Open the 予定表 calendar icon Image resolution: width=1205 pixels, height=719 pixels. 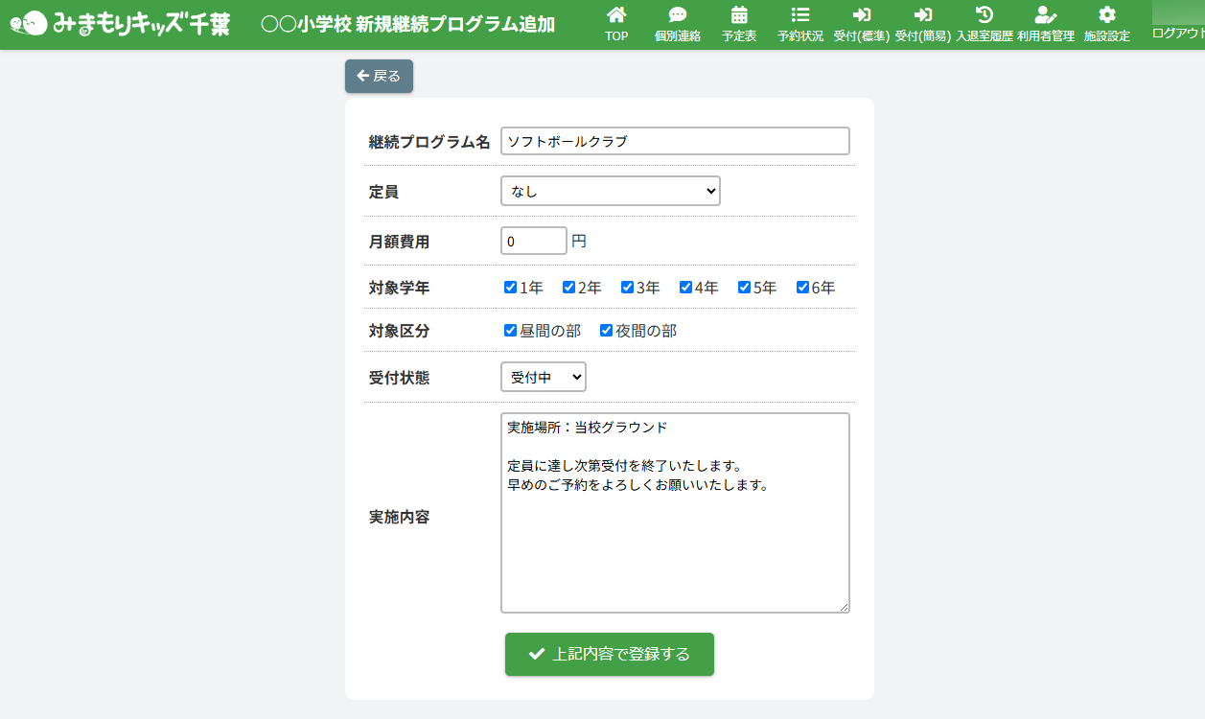click(x=739, y=15)
